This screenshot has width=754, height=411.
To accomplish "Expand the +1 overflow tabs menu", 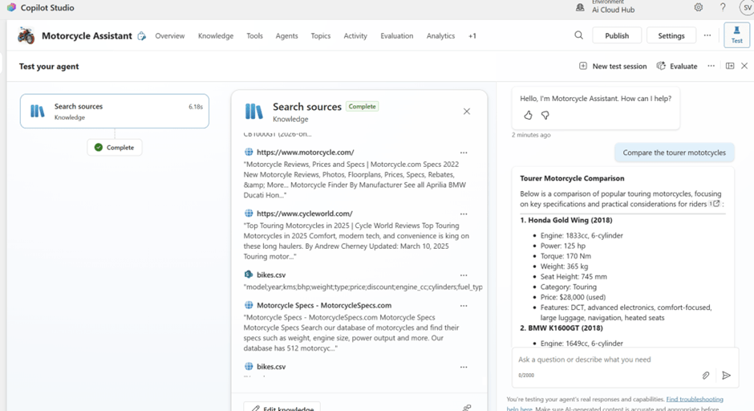I will (472, 36).
